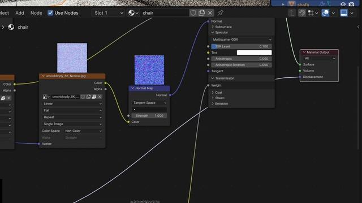Browse materials via the material sphere icon
The width and height of the screenshot is (362, 203).
click(133, 13)
